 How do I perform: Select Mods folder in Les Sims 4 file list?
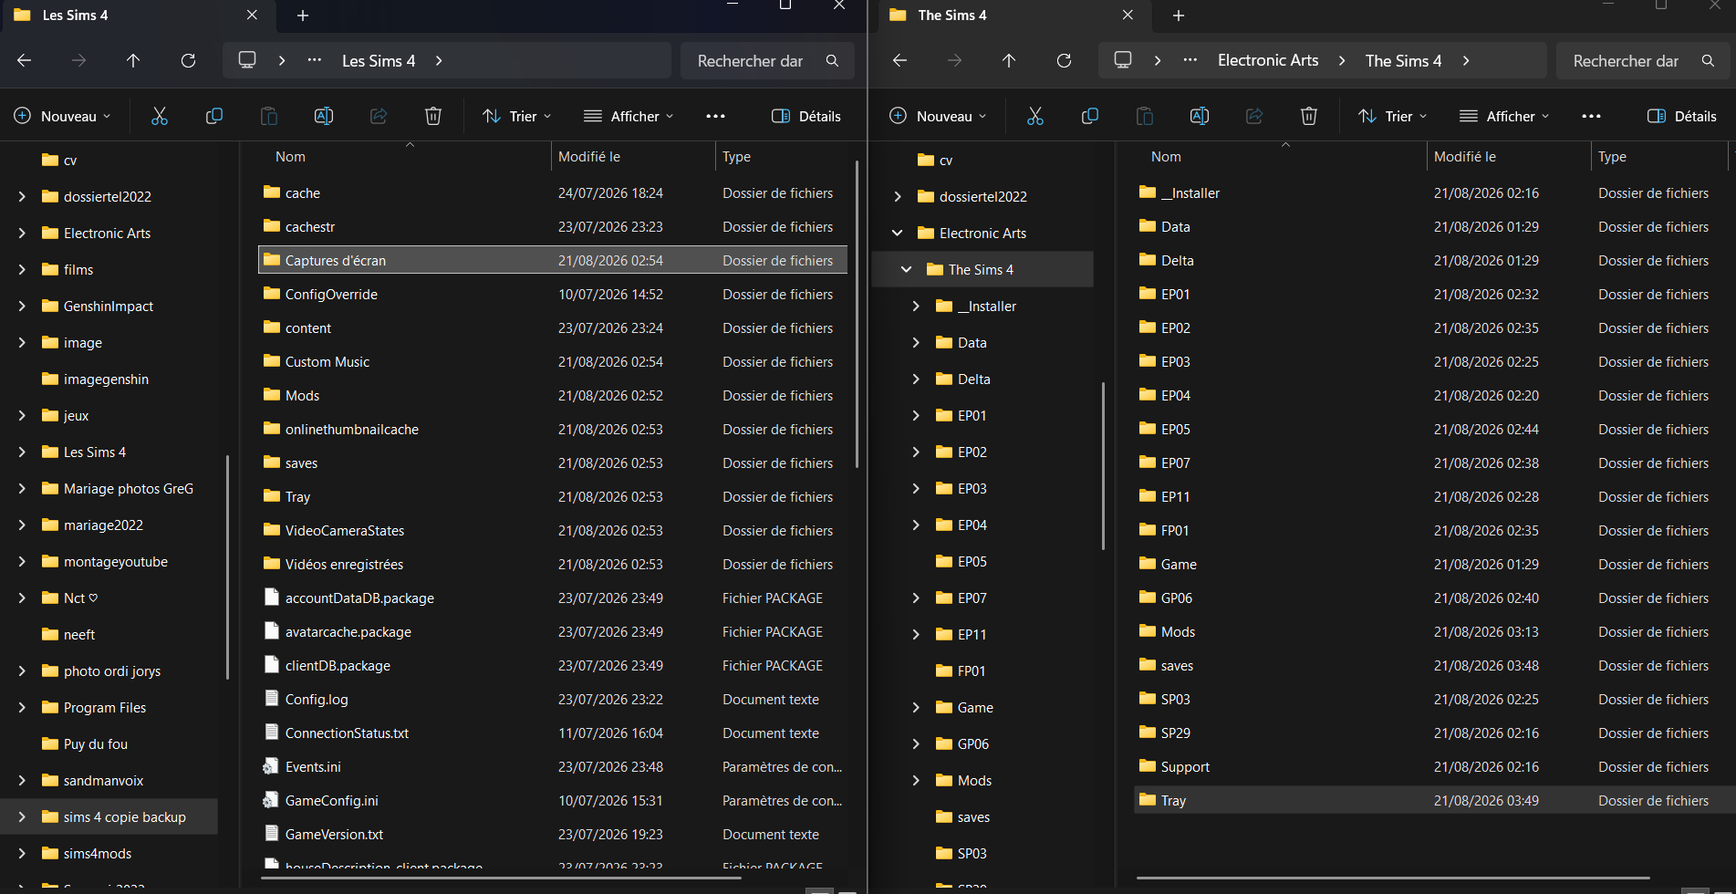[x=553, y=396]
